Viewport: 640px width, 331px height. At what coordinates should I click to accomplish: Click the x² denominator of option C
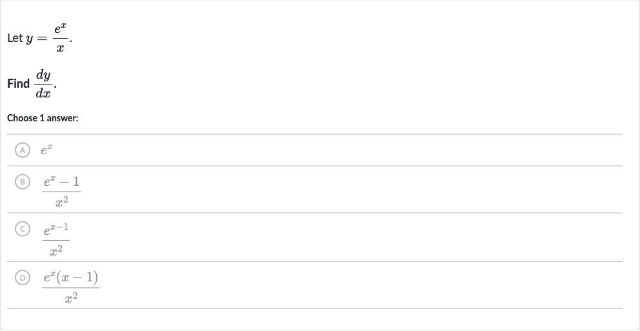[56, 250]
